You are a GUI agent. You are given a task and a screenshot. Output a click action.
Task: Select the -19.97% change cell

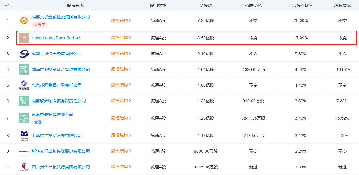pyautogui.click(x=342, y=69)
